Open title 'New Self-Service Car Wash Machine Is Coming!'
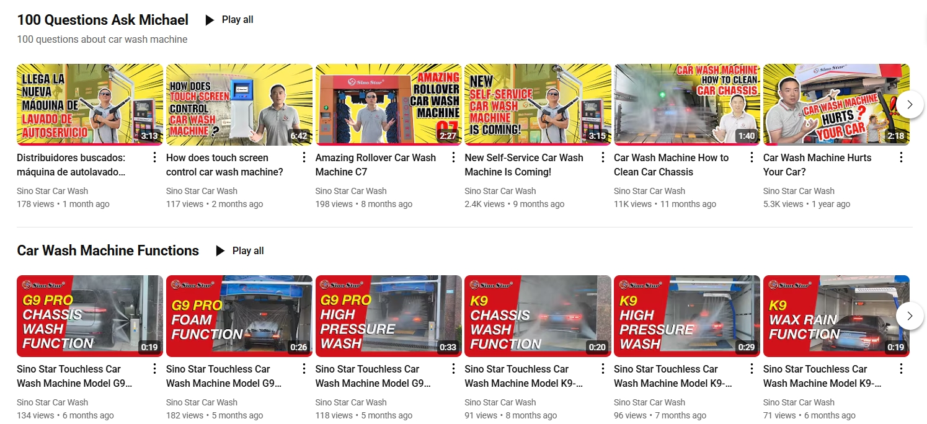Screen dimensions: 927x424 (524, 165)
